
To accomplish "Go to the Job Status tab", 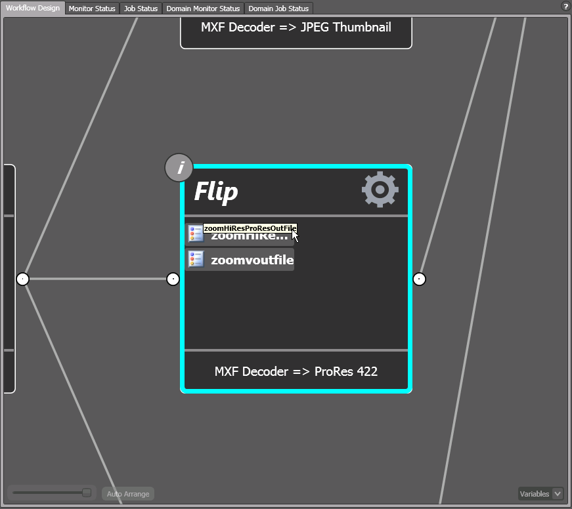I will tap(141, 9).
